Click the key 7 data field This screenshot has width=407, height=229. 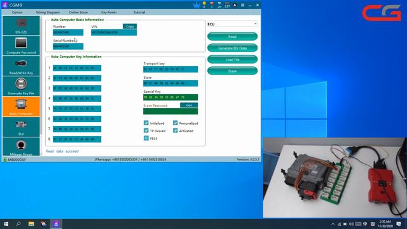77,129
